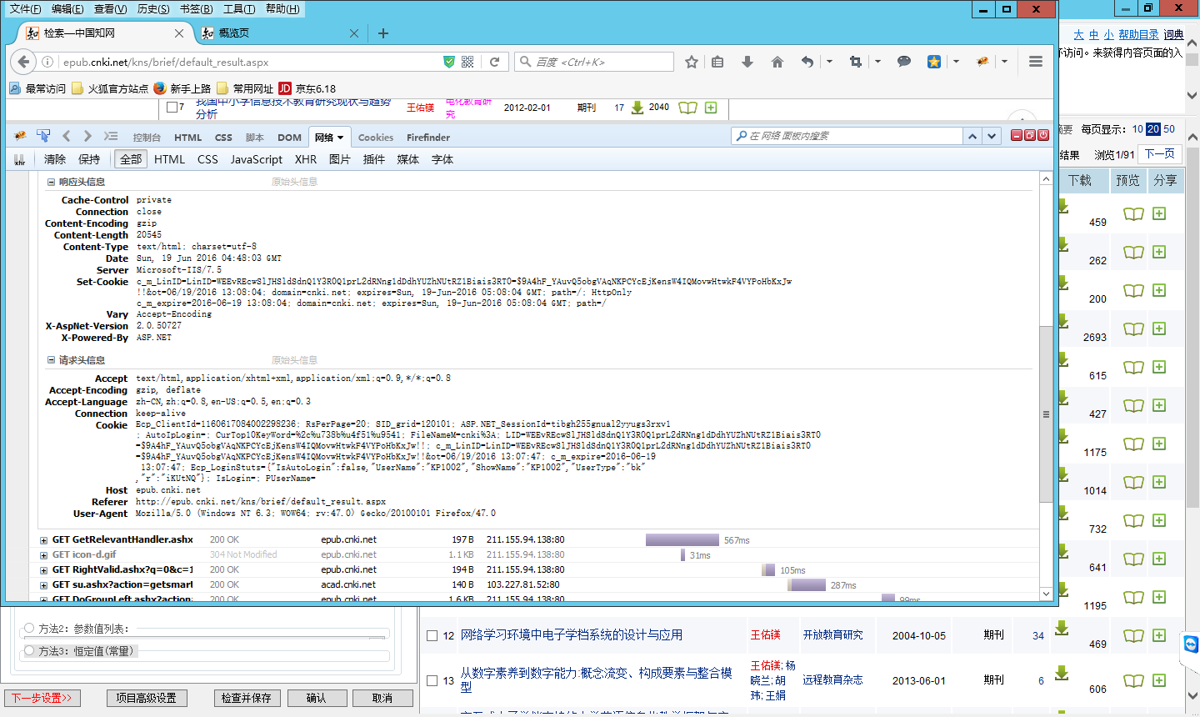Click download arrow for row 12 article
Viewport: 1200px width, 717px height.
pos(1062,628)
